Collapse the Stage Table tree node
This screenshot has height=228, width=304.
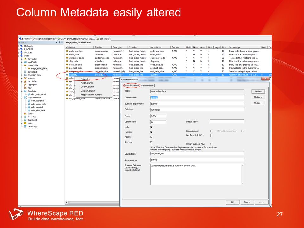(x=22, y=65)
